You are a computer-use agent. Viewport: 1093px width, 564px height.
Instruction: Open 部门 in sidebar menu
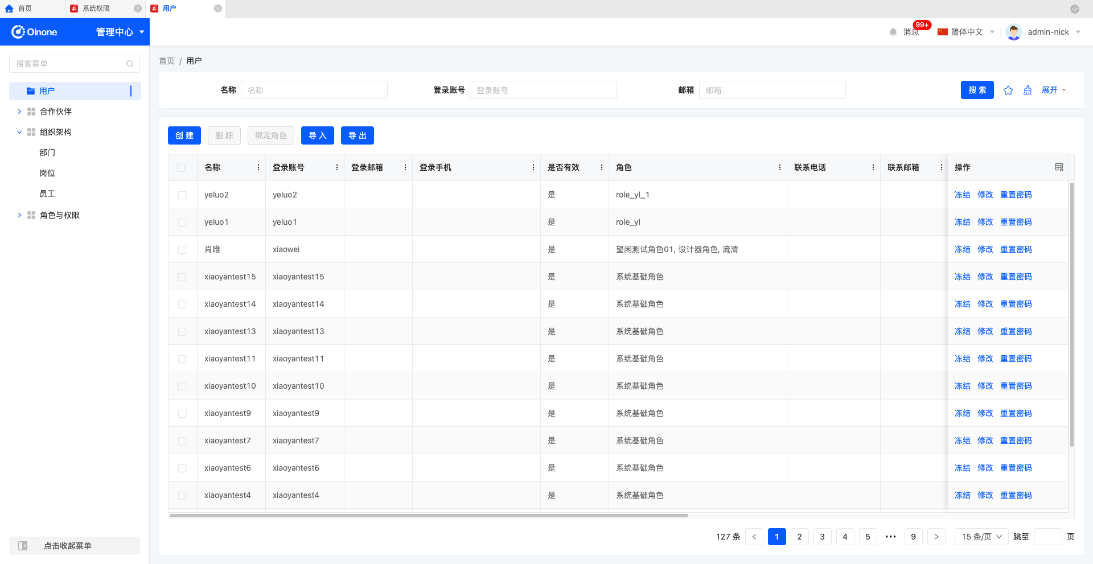[x=47, y=153]
